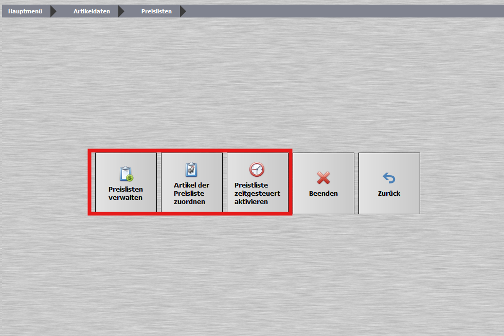Click the red clock icon
Viewport: 504px width, 336px height.
coord(257,170)
